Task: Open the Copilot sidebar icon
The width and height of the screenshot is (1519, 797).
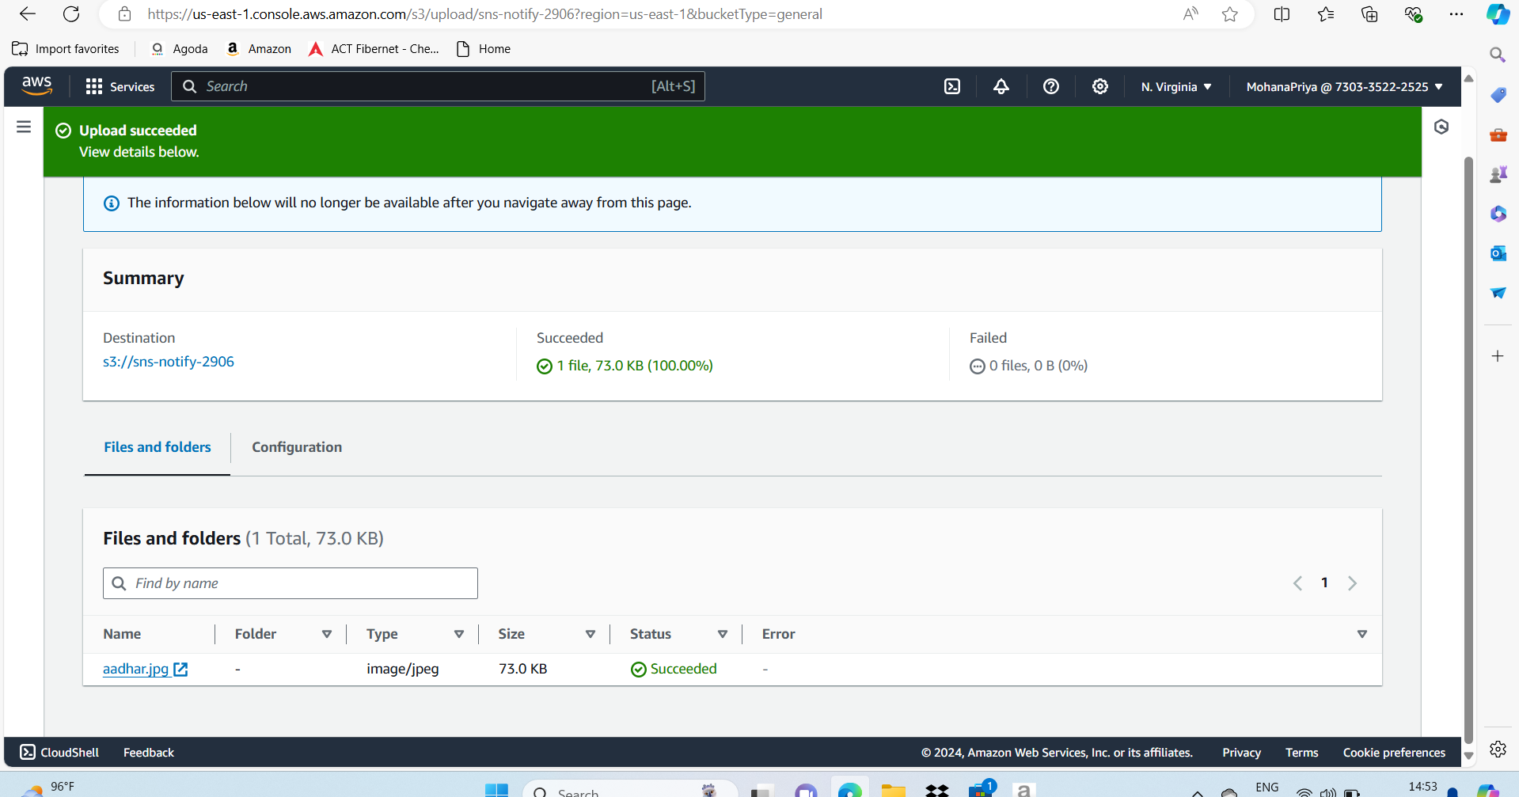Action: (1498, 14)
